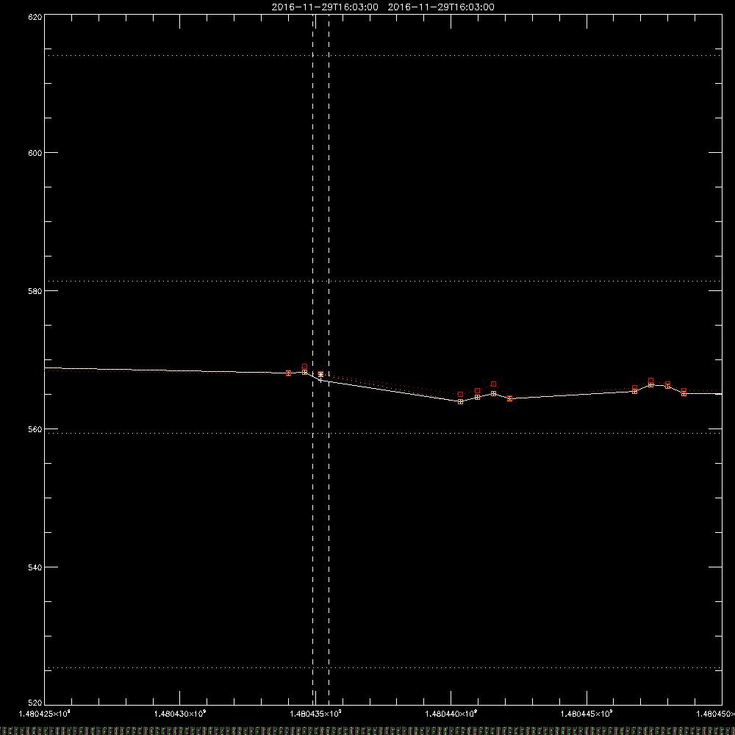Click the 1.480425×10⁹ x-axis label

[45, 714]
